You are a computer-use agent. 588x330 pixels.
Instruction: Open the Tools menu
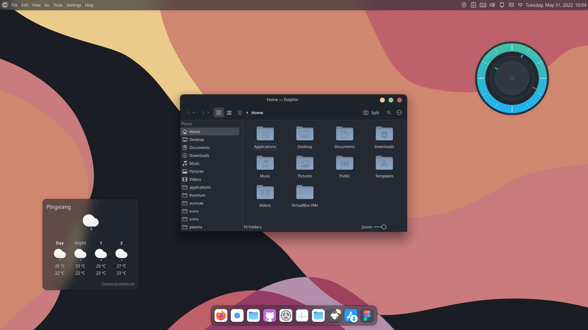pos(58,5)
